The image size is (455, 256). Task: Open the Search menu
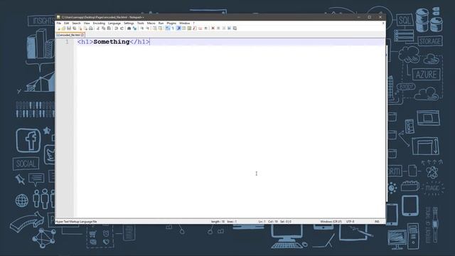[x=76, y=23]
